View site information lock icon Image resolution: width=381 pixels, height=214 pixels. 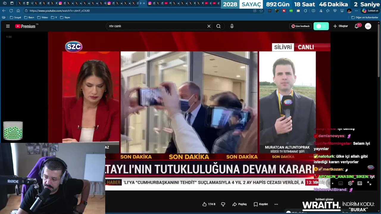tap(26, 11)
